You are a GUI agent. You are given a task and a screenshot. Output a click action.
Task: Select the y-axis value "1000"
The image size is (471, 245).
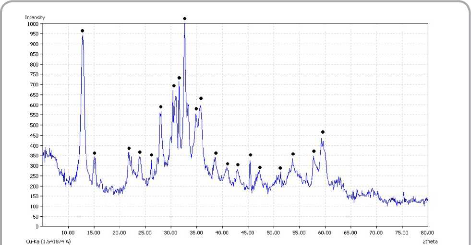tap(33, 23)
